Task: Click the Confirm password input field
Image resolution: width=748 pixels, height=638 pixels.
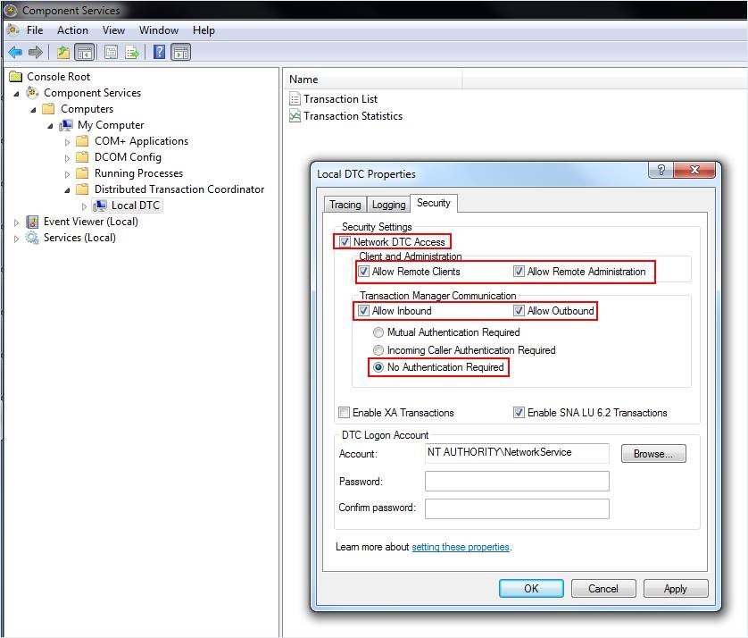Action: click(x=517, y=508)
